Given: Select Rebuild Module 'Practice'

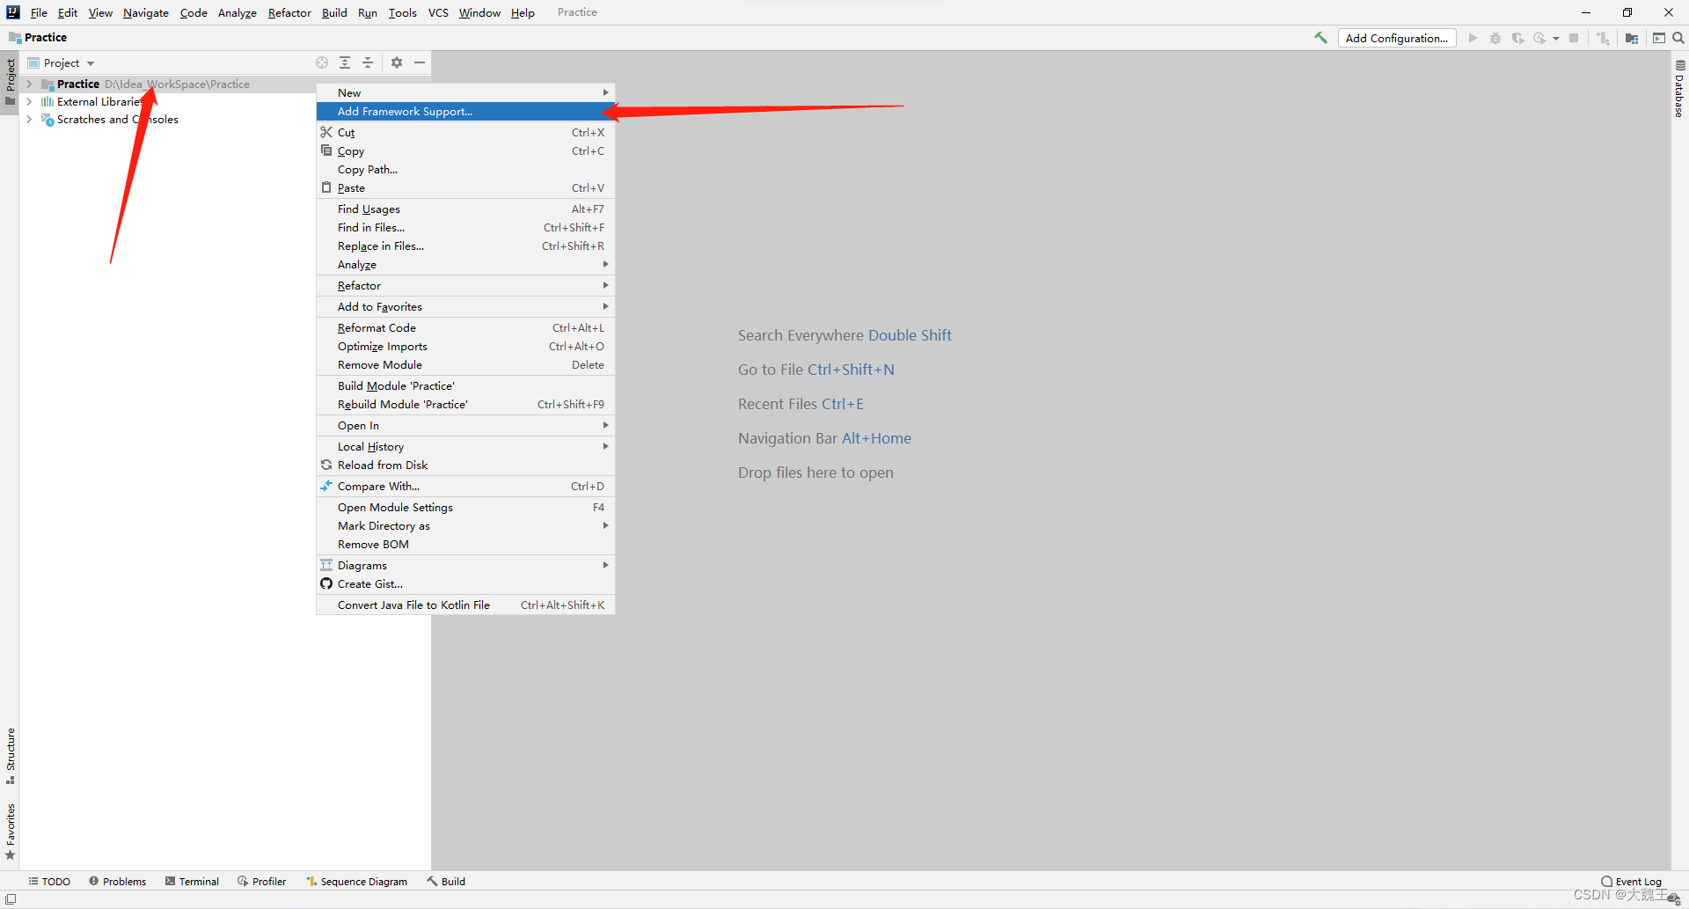Looking at the screenshot, I should [x=465, y=405].
